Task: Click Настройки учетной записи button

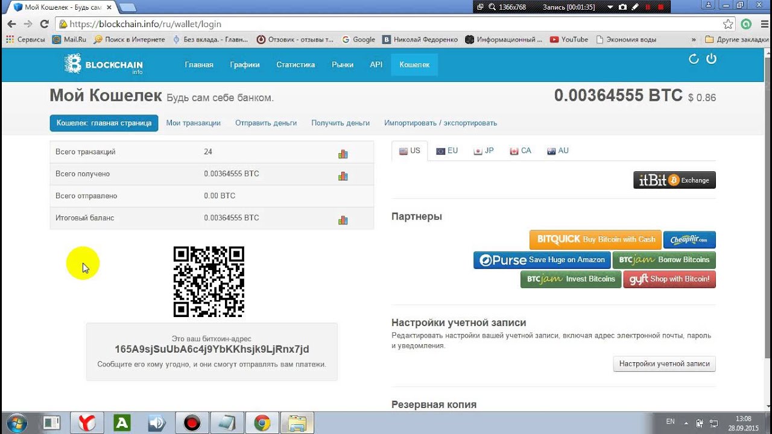Action: pos(664,364)
